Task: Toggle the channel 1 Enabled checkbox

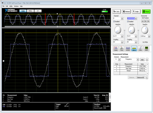Action: tap(128, 21)
